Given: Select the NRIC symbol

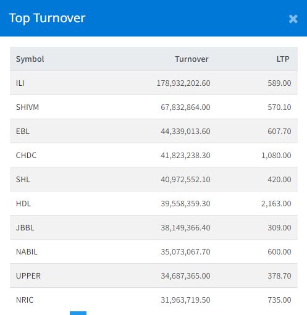Looking at the screenshot, I should pyautogui.click(x=25, y=300).
